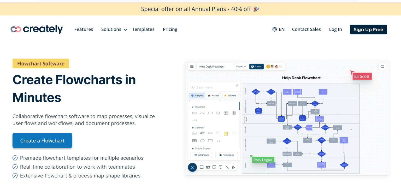This screenshot has width=401, height=190.
Task: Select the sticky note tool
Action: pyautogui.click(x=214, y=167)
